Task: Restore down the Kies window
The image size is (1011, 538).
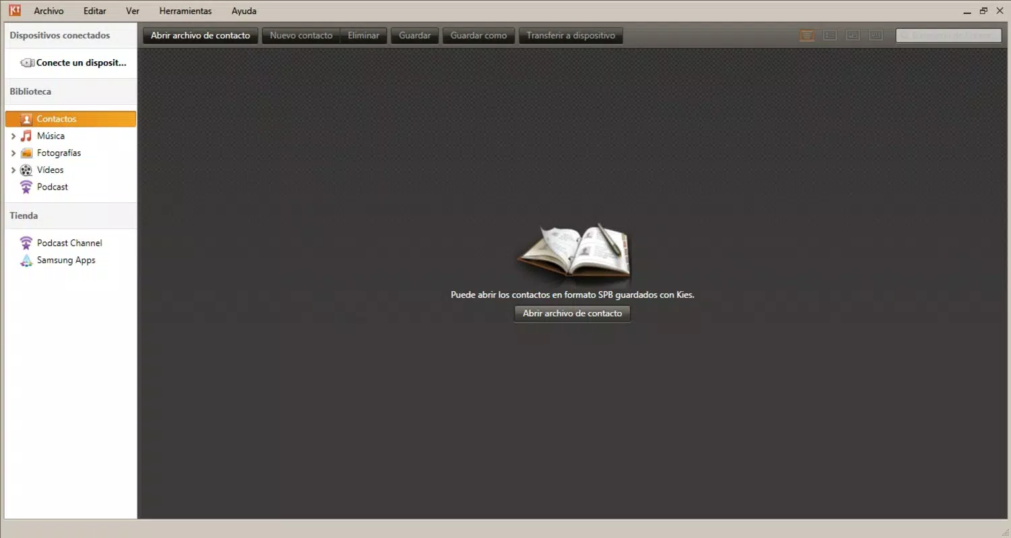Action: point(983,11)
